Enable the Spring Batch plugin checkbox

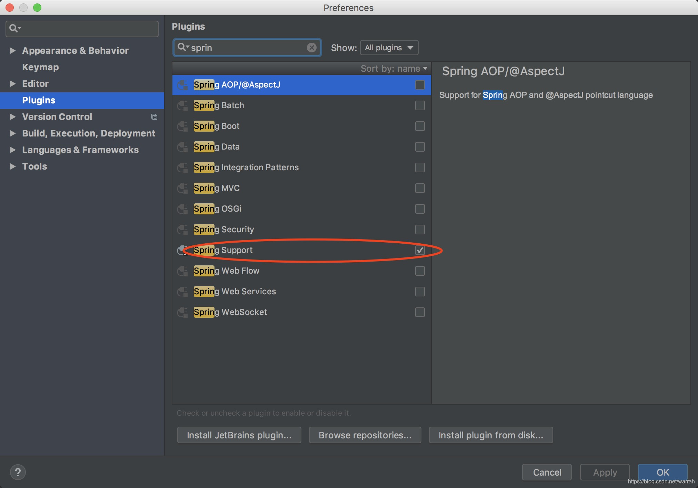[x=420, y=105]
